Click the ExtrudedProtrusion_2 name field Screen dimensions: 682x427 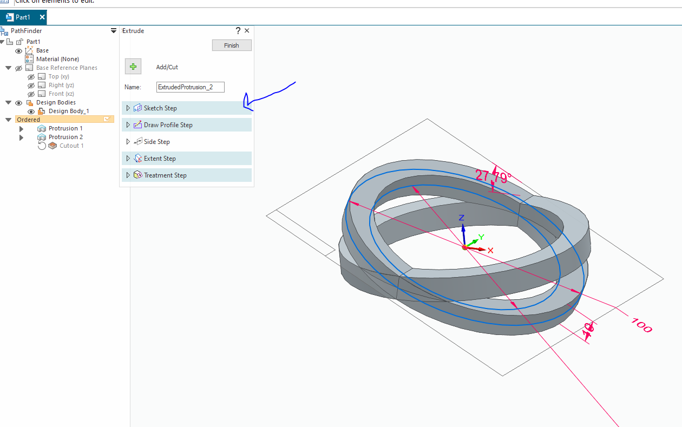point(190,87)
